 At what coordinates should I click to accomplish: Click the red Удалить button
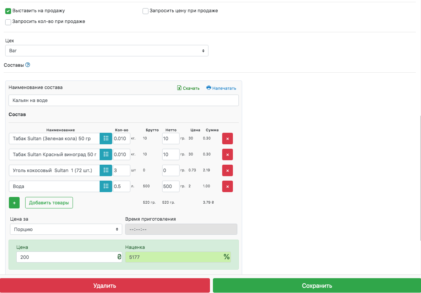[x=105, y=286]
